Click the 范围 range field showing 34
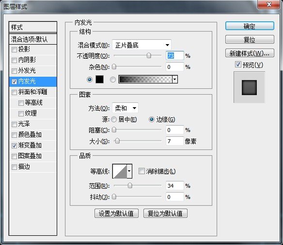This screenshot has width=283, height=245. point(175,185)
